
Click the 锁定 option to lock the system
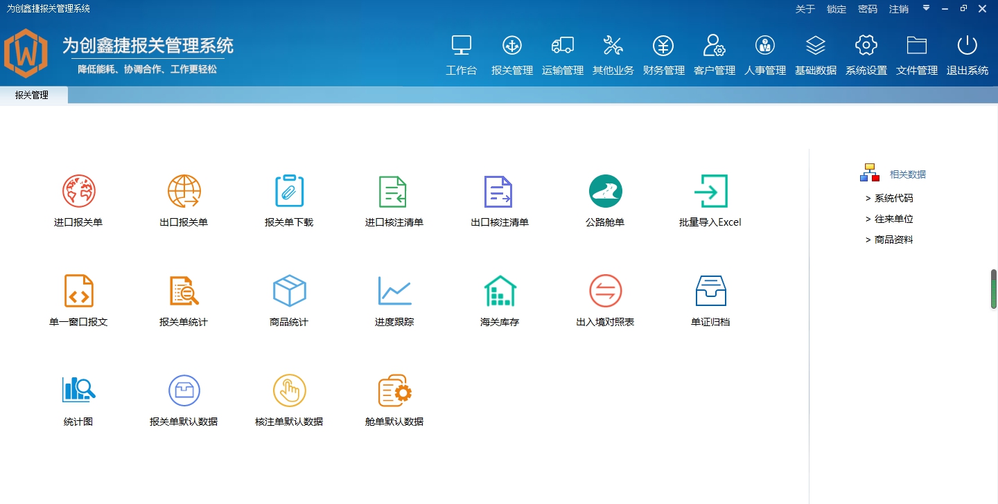click(836, 9)
